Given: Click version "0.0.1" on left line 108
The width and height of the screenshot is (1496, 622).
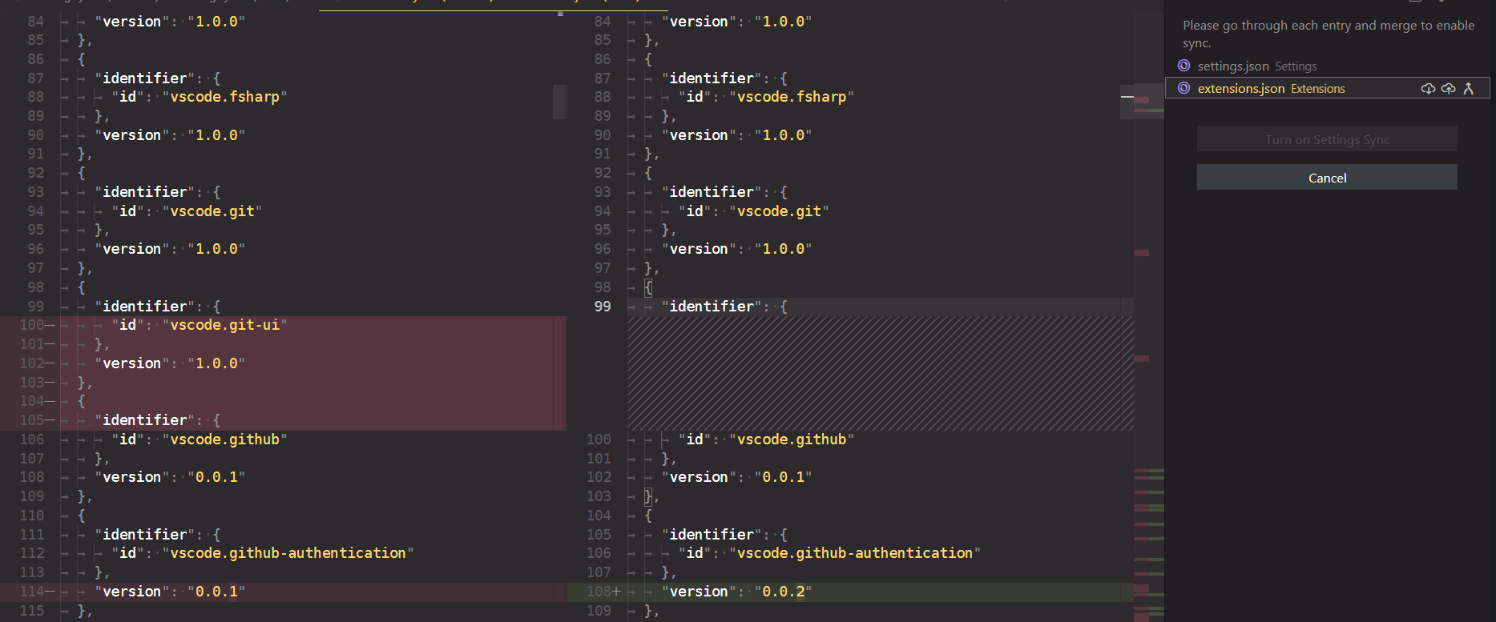Looking at the screenshot, I should point(216,477).
